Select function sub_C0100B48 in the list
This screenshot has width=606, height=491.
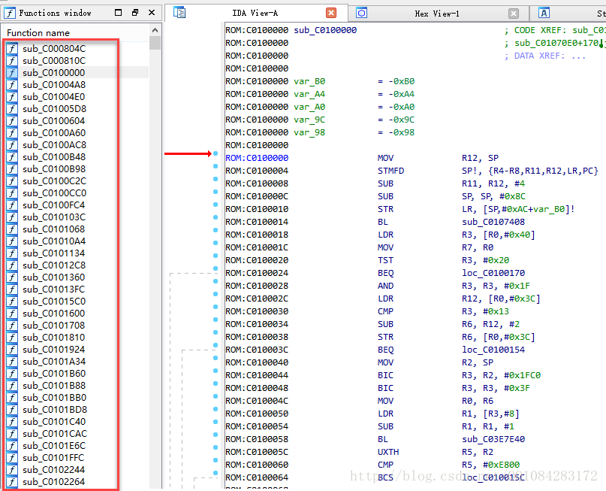(54, 156)
